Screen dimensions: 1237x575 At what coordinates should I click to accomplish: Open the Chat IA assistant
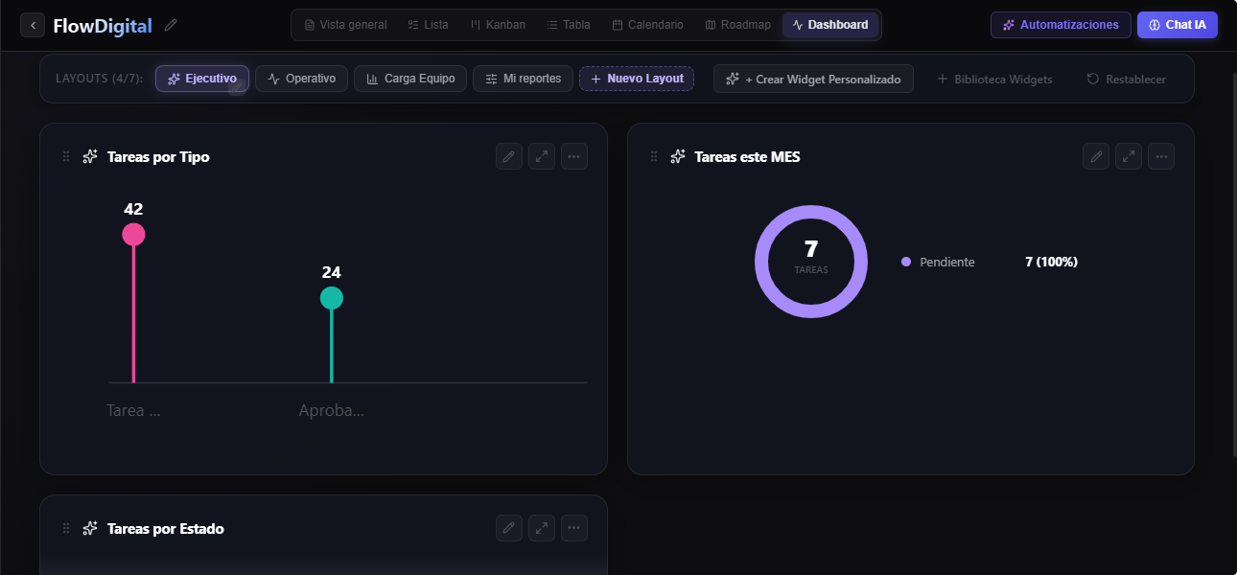tap(1178, 25)
